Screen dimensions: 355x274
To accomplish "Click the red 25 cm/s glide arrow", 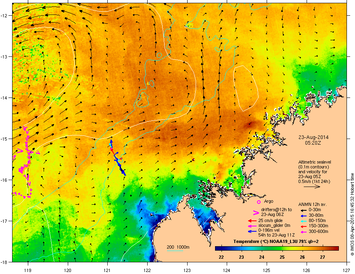I will (x=252, y=221).
